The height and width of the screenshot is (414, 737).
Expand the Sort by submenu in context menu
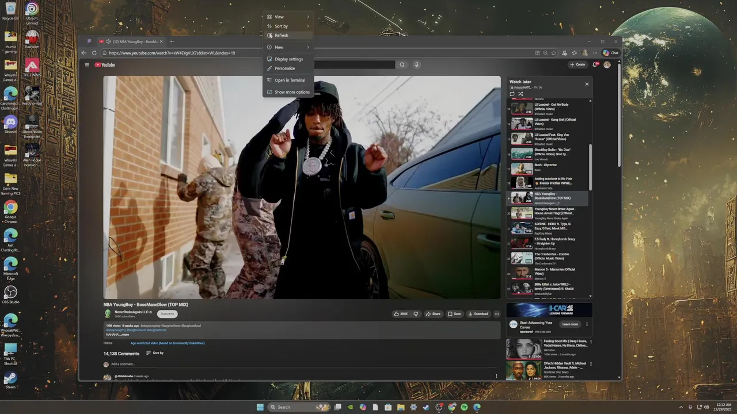click(x=288, y=26)
